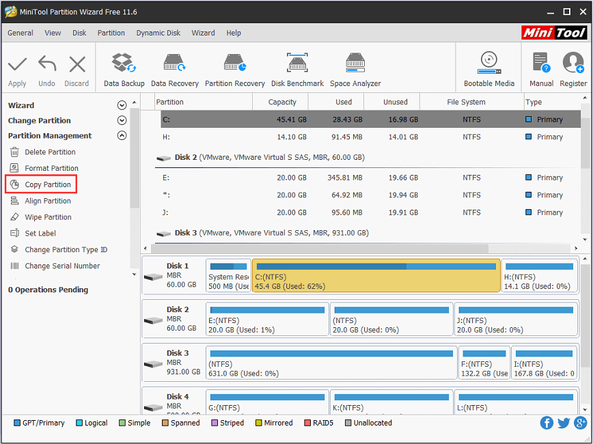The height and width of the screenshot is (444, 593).
Task: Click the Bootable Media icon
Action: point(489,70)
